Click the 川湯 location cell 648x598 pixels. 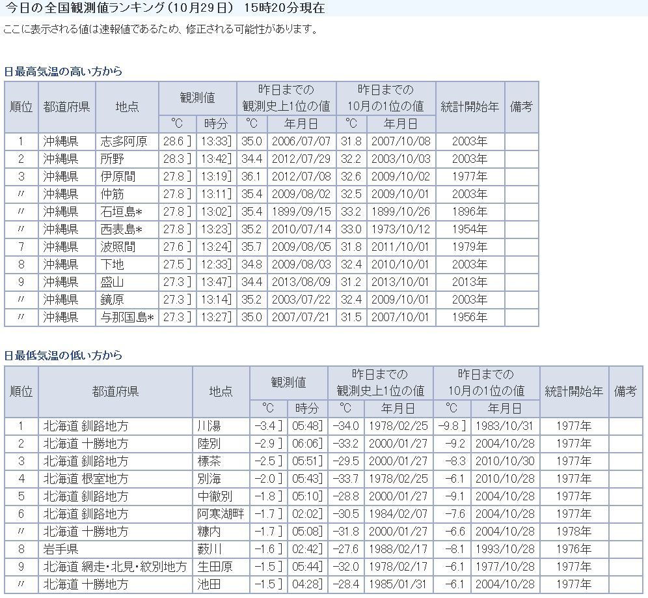(209, 426)
